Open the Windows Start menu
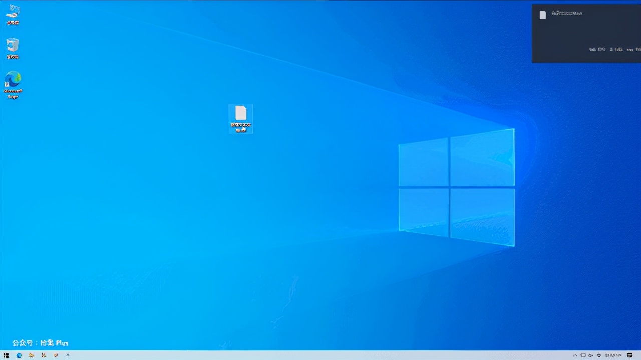The width and height of the screenshot is (641, 360). pos(6,355)
